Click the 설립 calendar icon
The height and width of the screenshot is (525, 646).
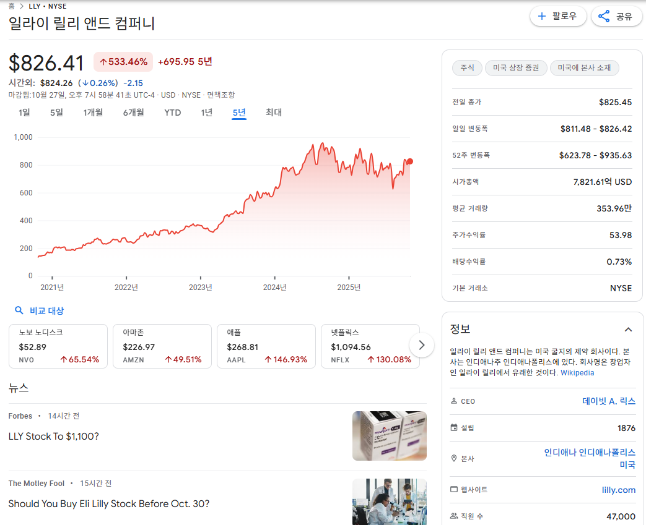(x=453, y=427)
